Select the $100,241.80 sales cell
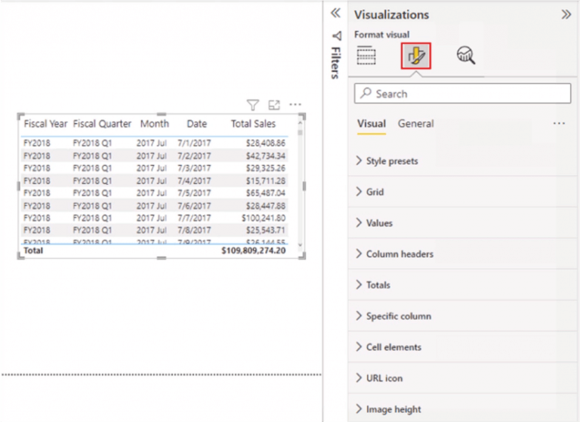The image size is (580, 422). click(x=264, y=218)
